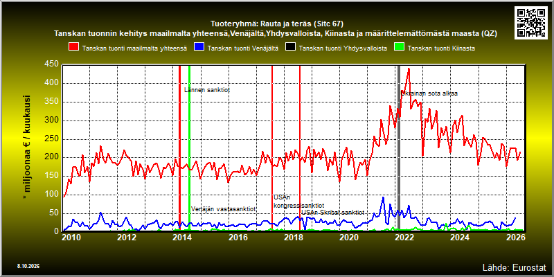This screenshot has height=277, width=554.
Task: Select legend label 'Tanskan tuonti Yhdysvalloista'
Action: (x=343, y=48)
